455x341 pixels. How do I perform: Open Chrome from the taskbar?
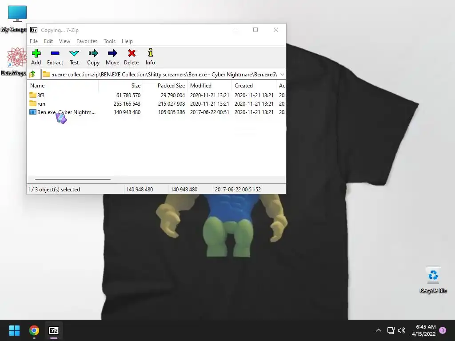pos(34,330)
